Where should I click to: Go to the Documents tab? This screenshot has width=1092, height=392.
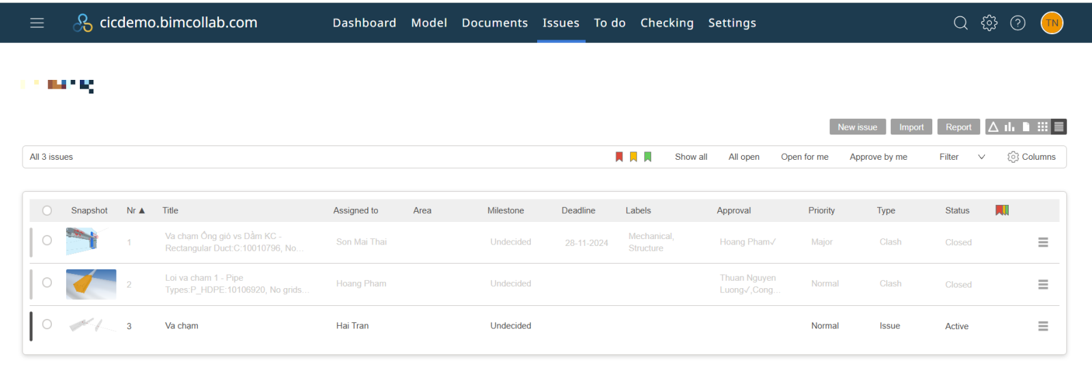point(495,23)
